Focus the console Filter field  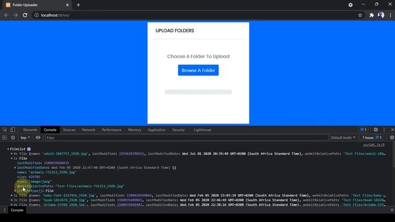(186, 138)
